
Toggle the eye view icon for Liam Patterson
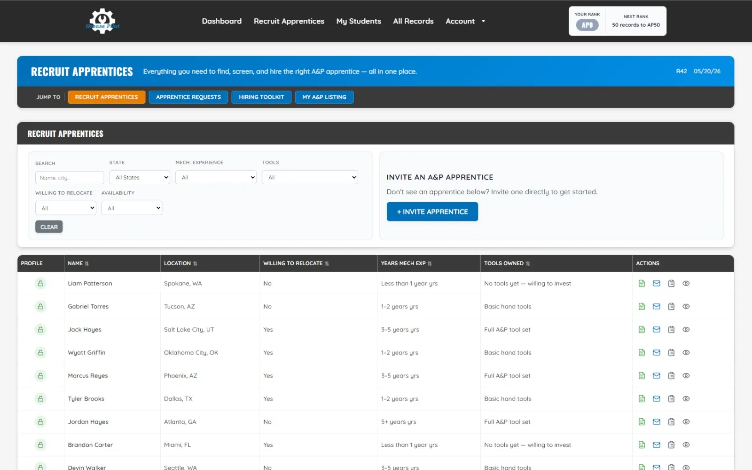point(686,283)
